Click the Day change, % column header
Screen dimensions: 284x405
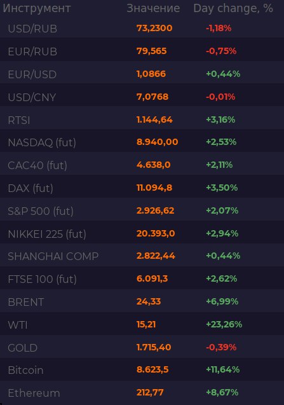(x=233, y=8)
